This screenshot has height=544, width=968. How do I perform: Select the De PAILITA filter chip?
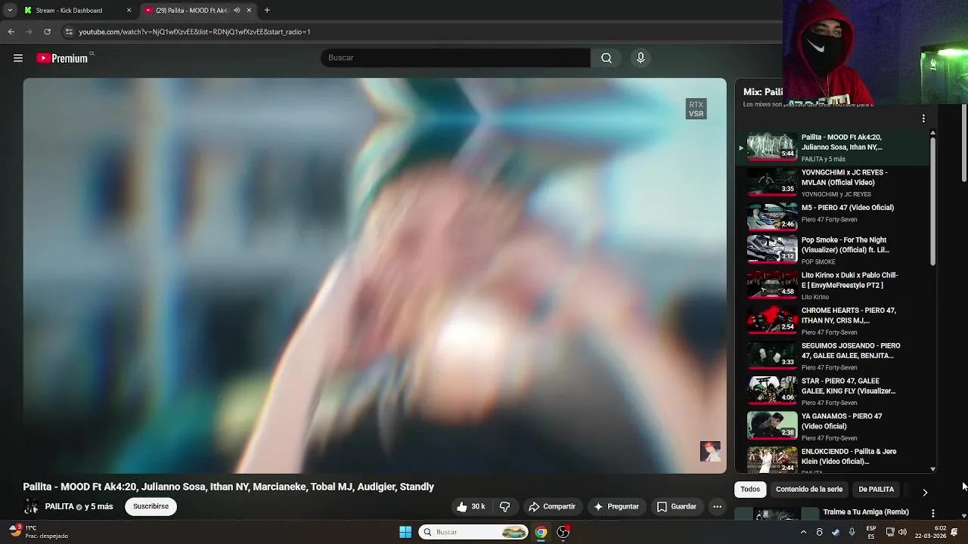click(x=876, y=490)
